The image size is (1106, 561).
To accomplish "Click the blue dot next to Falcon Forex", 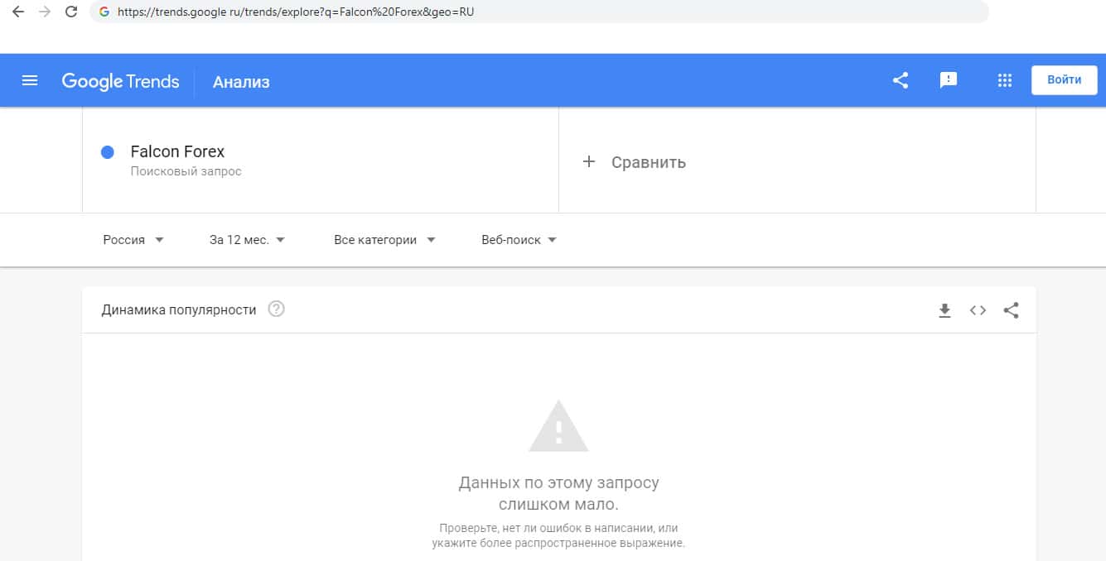I will pyautogui.click(x=107, y=152).
